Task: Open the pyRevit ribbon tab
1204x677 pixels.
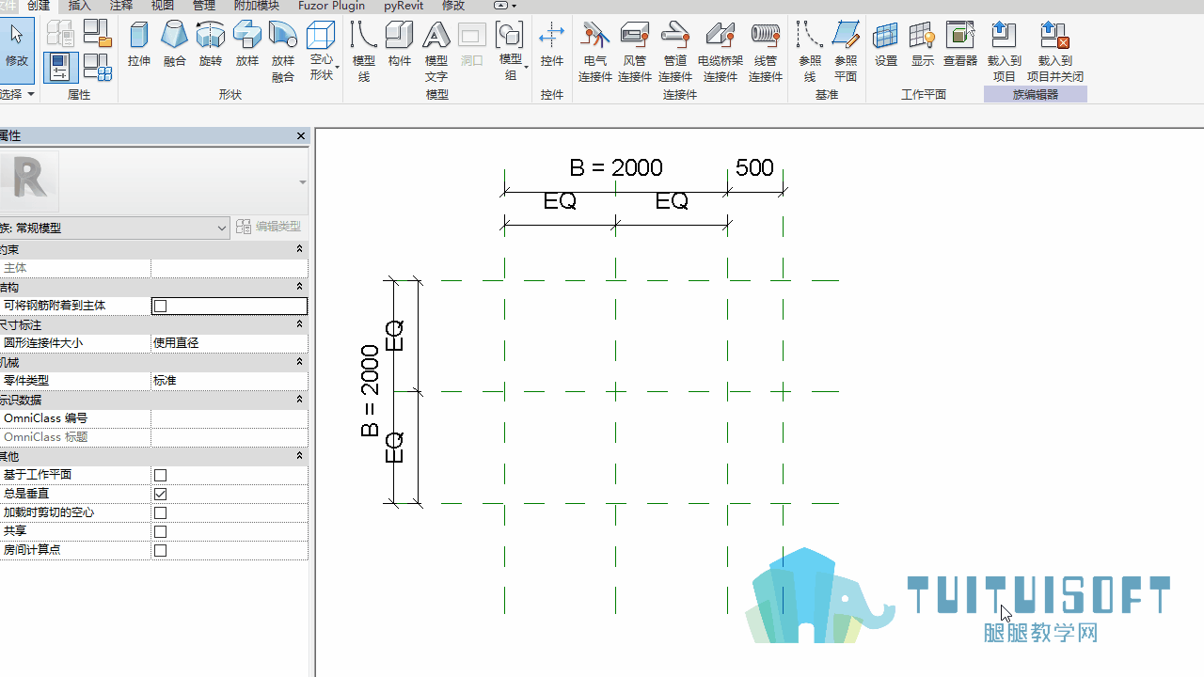Action: click(404, 6)
